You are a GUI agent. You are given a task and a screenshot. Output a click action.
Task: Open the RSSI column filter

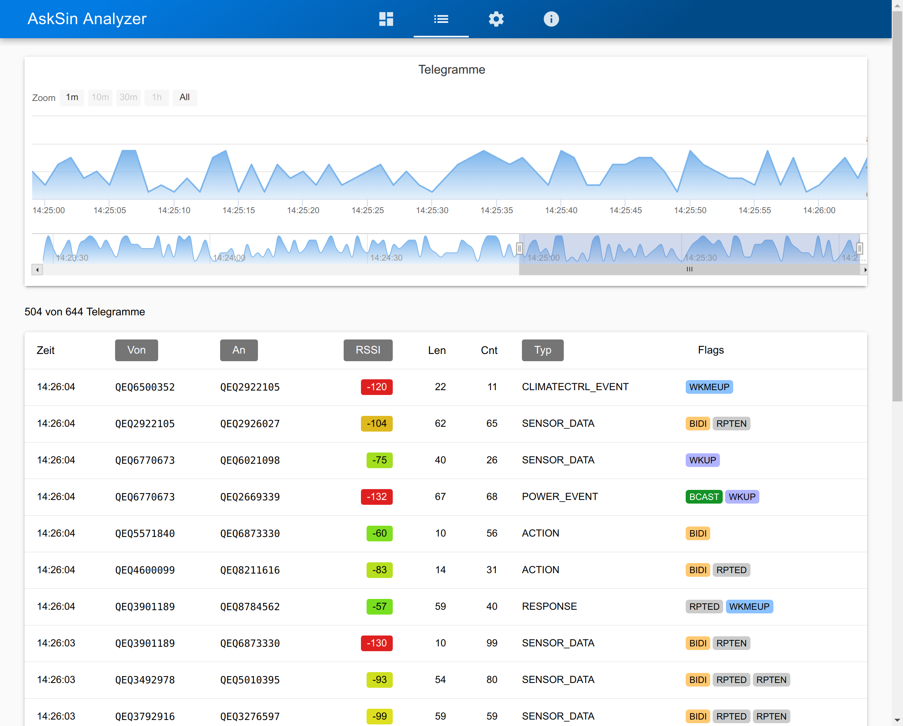click(368, 350)
